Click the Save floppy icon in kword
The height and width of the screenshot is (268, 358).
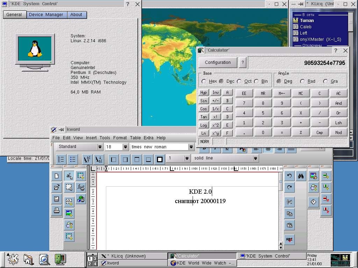coord(56,199)
